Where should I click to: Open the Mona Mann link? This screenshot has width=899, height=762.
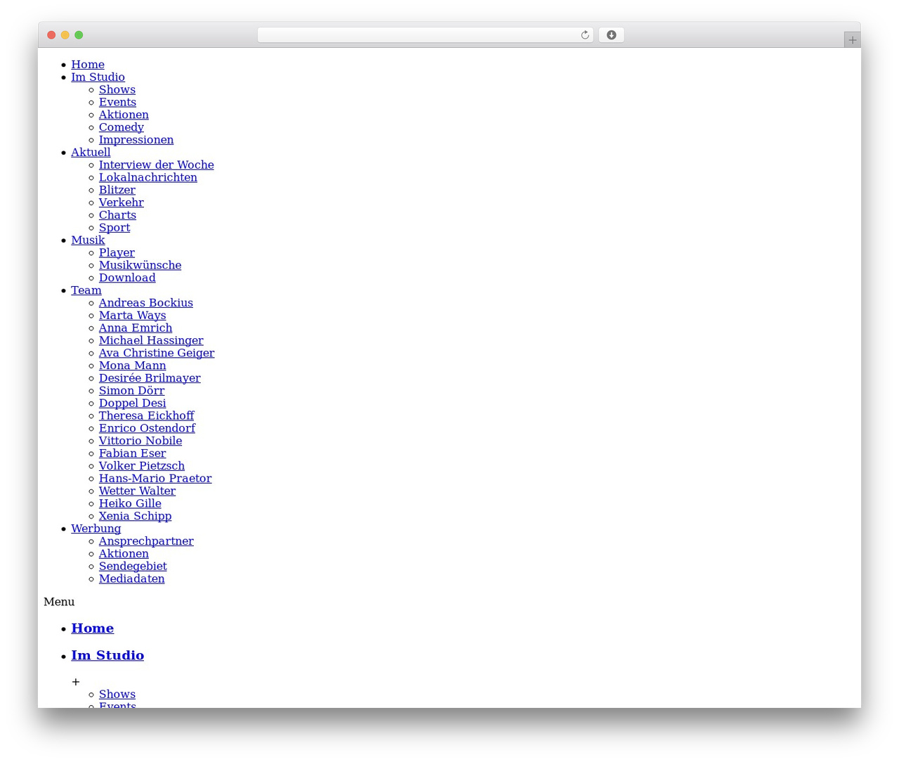pyautogui.click(x=132, y=366)
